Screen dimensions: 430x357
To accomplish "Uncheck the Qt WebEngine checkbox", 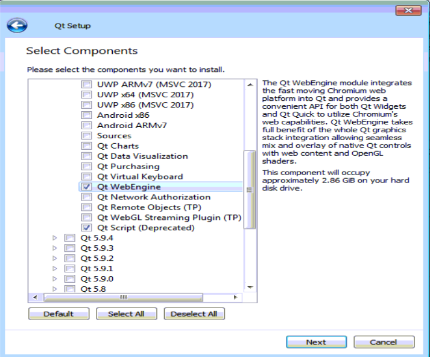I will [87, 187].
